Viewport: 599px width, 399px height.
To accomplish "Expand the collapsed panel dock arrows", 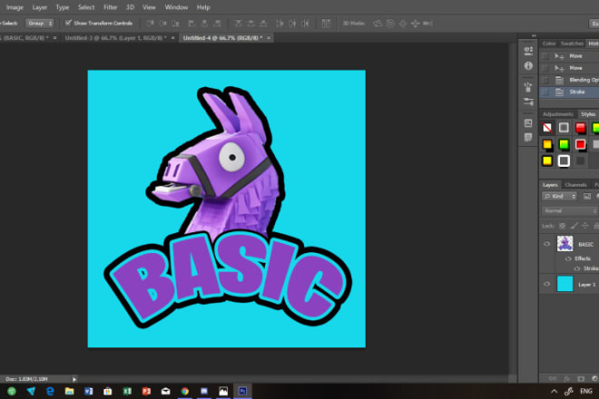I will click(534, 35).
